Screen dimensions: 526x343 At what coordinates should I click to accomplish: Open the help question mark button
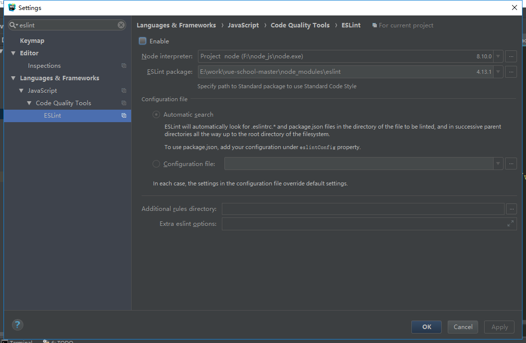(x=17, y=325)
